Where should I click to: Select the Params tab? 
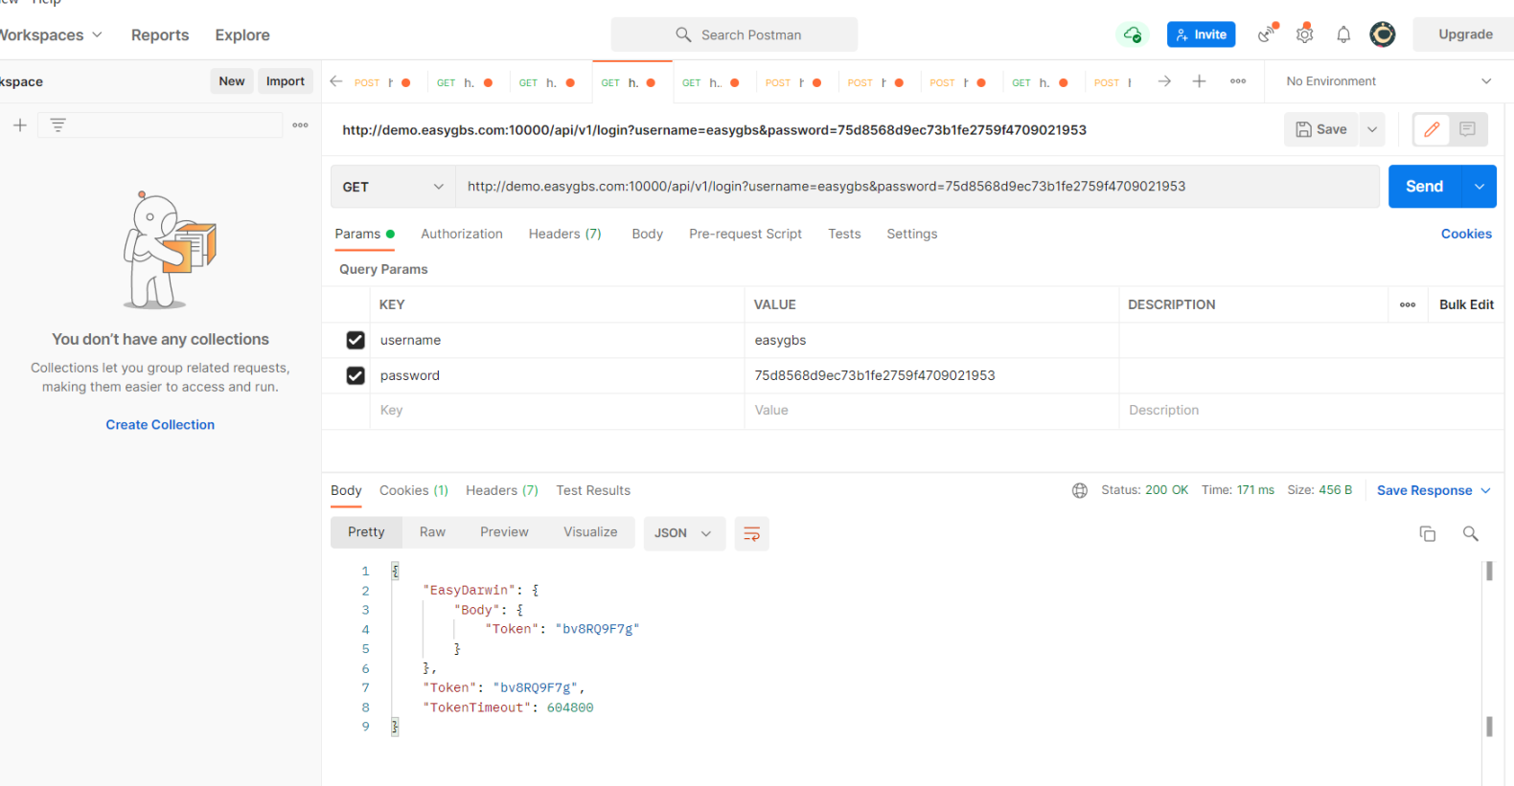(364, 234)
